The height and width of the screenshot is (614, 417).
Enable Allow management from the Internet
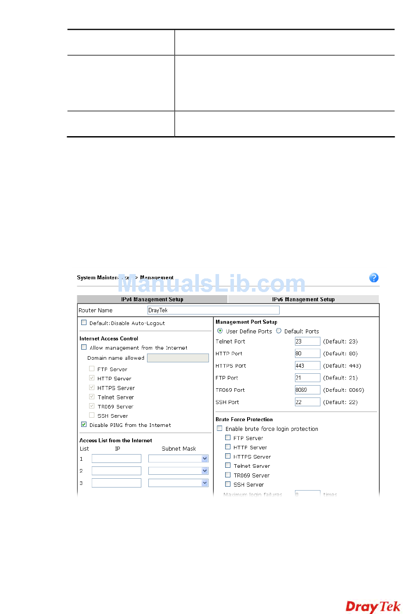point(84,347)
